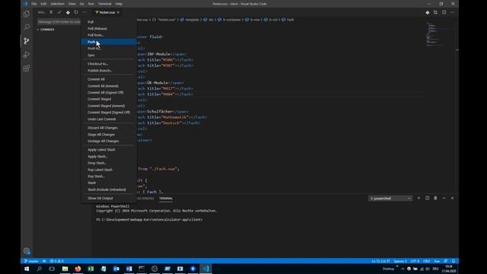
Task: Close the terminal panel
Action: (452, 198)
